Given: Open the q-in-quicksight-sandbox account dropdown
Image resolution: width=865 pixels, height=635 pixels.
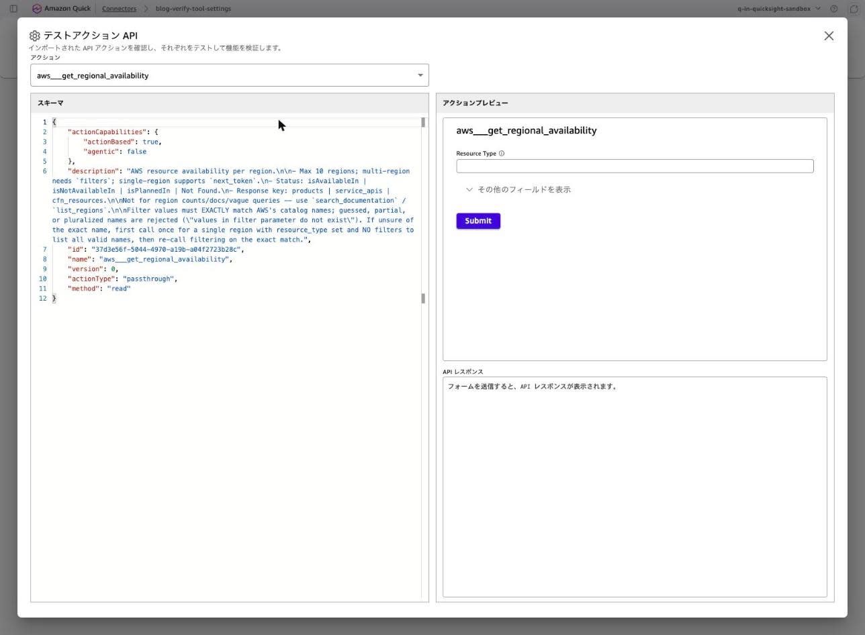Looking at the screenshot, I should [x=779, y=9].
